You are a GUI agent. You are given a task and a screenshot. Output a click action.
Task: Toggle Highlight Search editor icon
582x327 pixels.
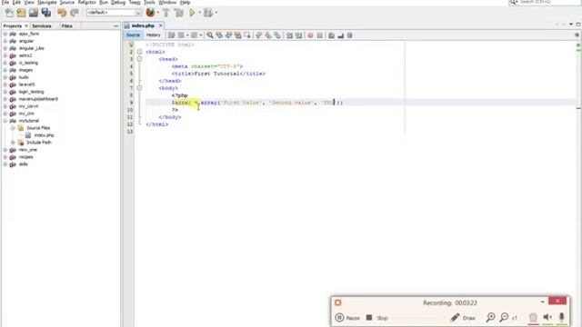pyautogui.click(x=238, y=35)
